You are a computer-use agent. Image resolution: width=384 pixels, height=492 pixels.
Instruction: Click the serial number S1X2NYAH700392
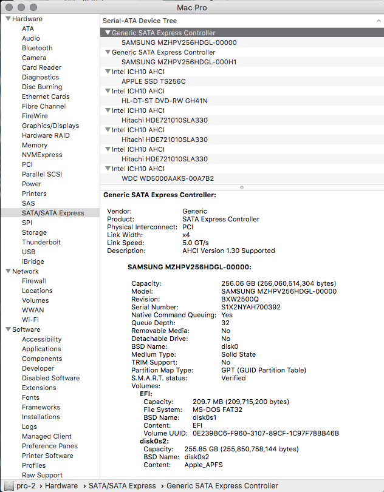coord(251,307)
